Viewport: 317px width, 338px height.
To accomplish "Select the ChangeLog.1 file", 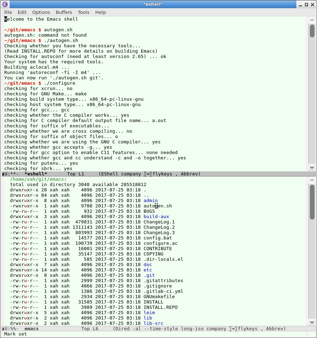I will 159,222.
